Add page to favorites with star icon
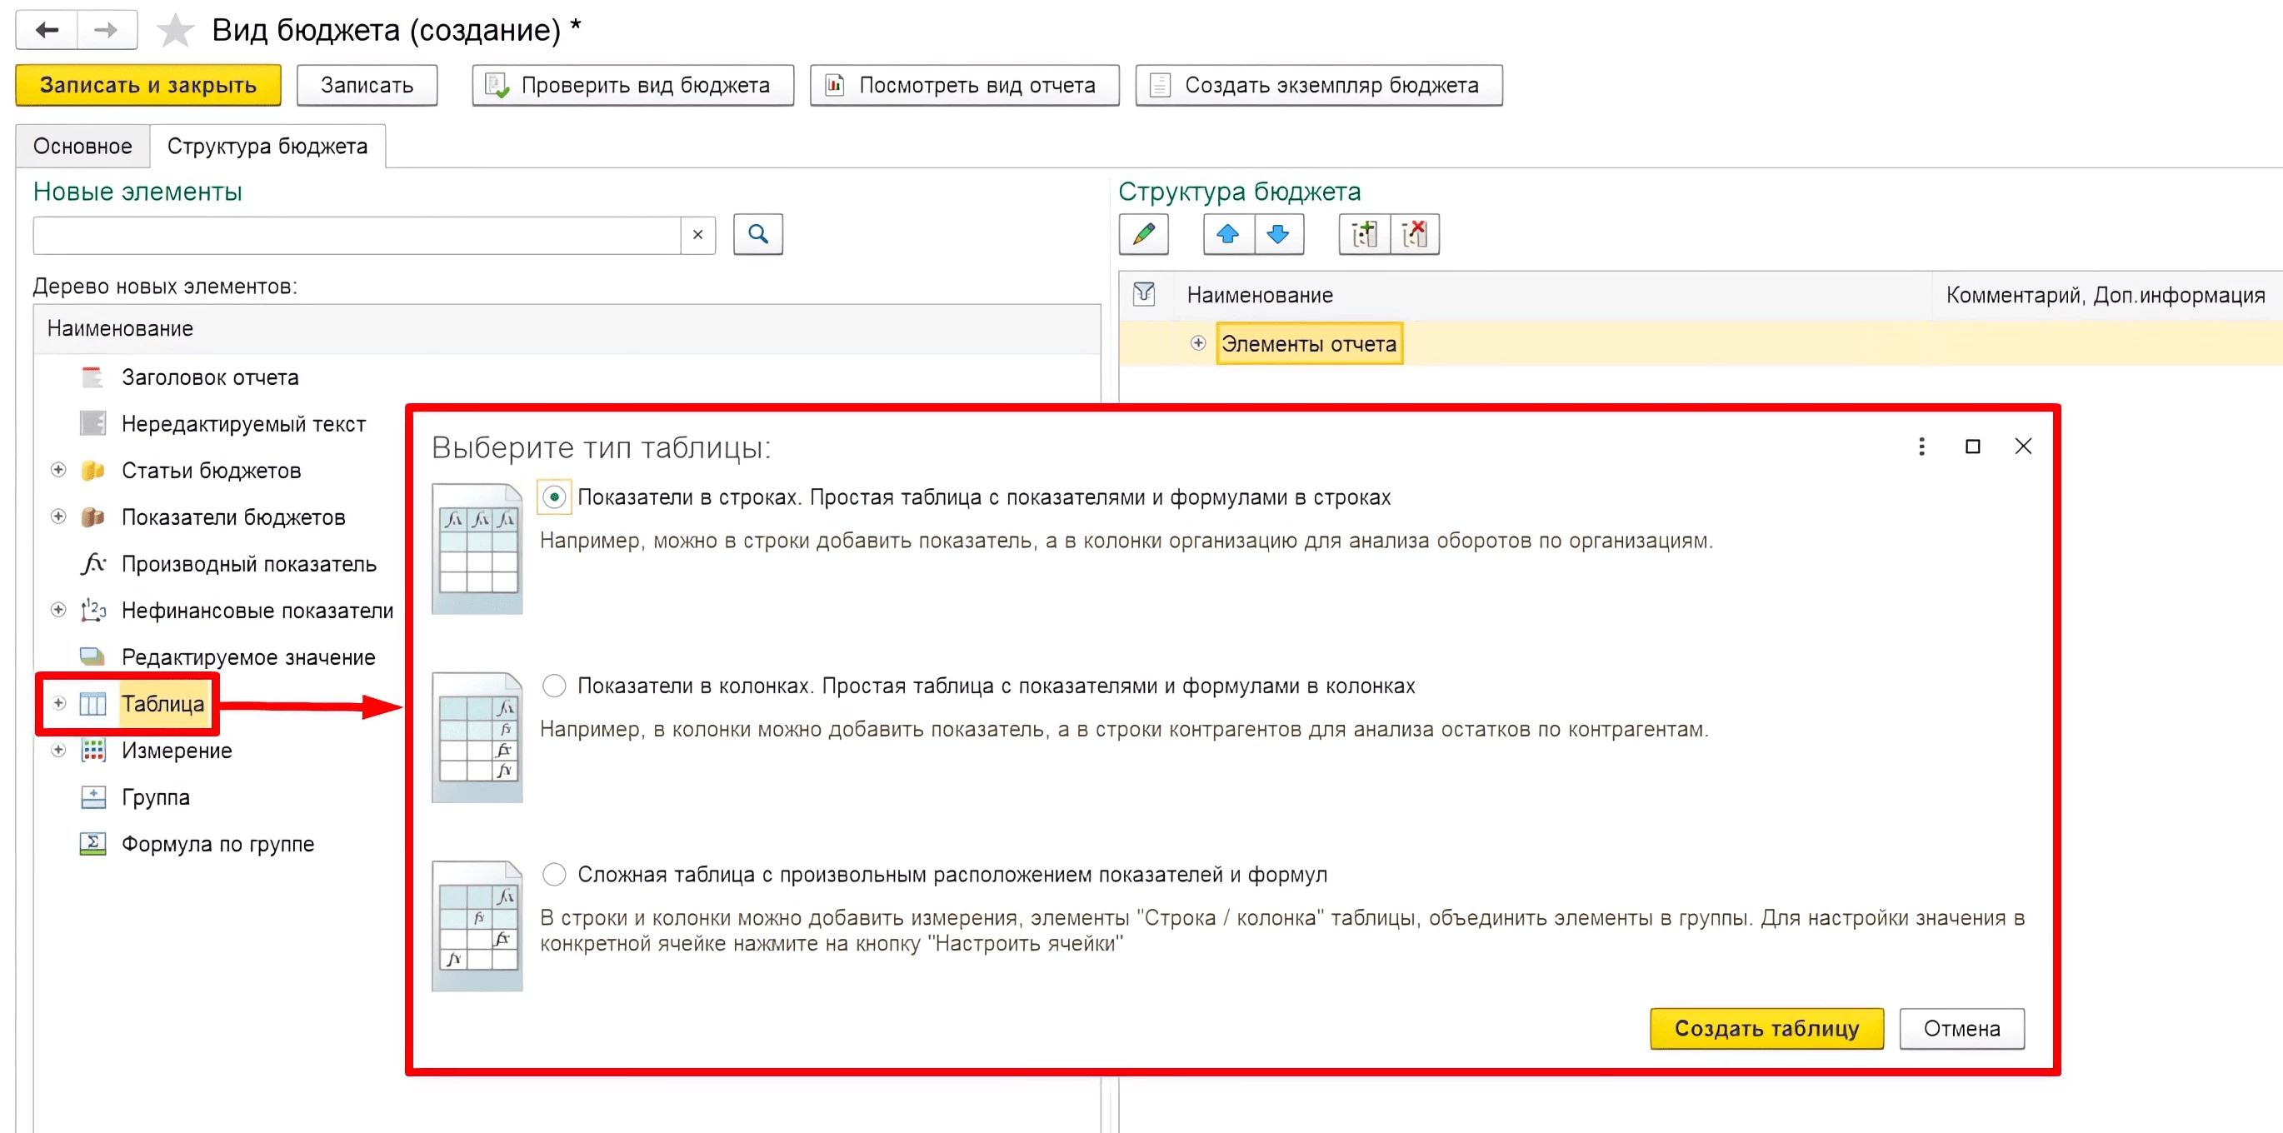This screenshot has height=1133, width=2283. click(176, 31)
